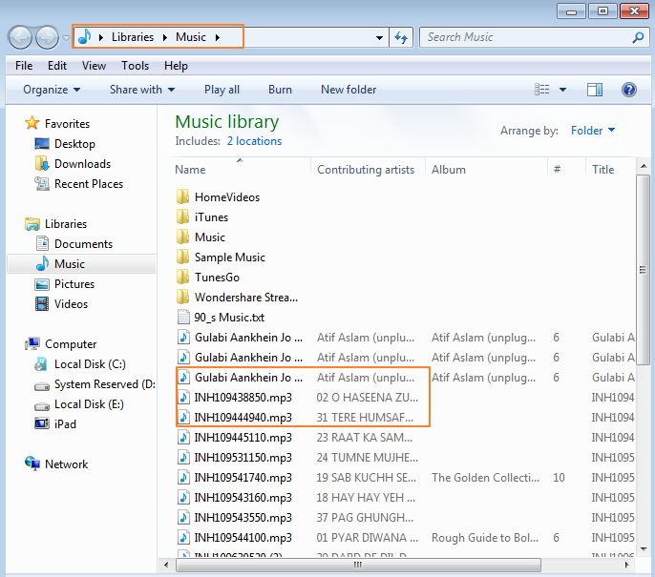Viewport: 655px width, 577px height.
Task: Select the INH109543160.mp3 file icon
Action: [x=183, y=497]
